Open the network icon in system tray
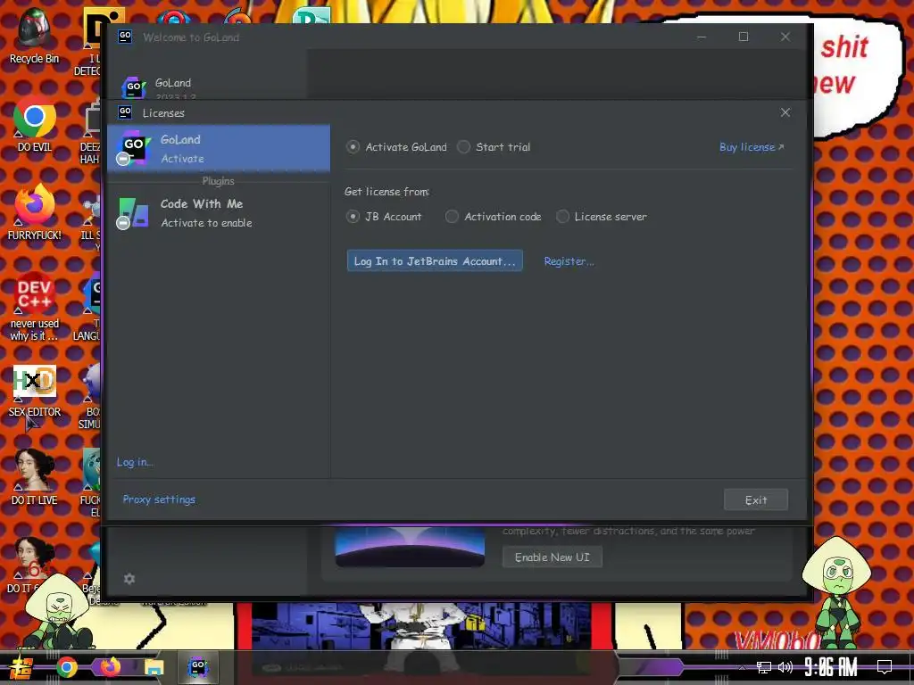 point(763,667)
